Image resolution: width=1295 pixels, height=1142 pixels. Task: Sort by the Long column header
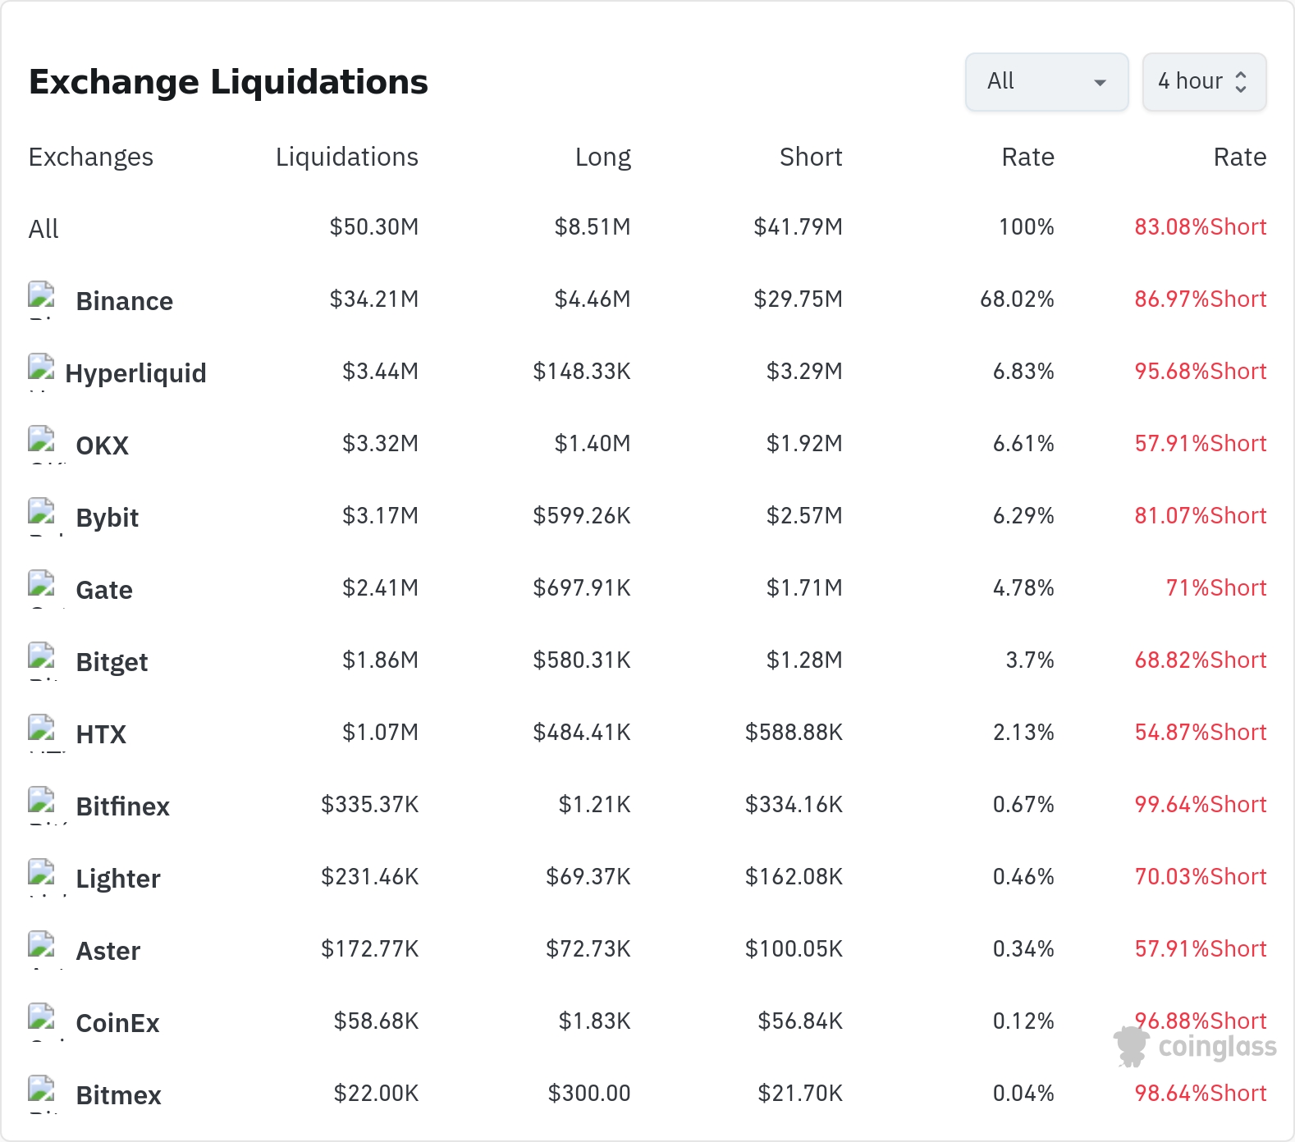point(602,157)
